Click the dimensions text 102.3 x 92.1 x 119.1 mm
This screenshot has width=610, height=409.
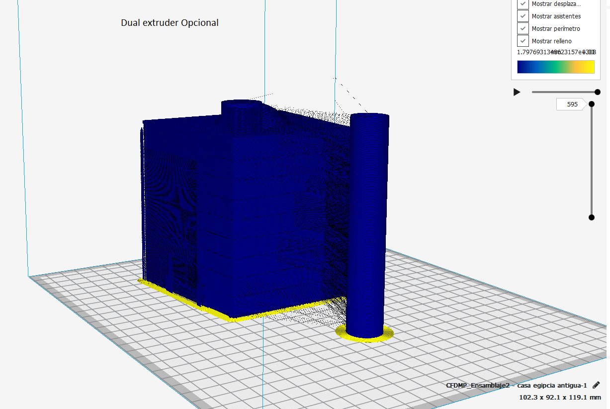560,397
